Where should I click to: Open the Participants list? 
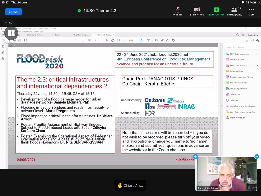coord(234,11)
